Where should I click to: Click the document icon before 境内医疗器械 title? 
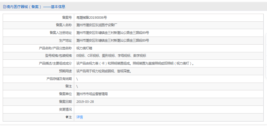[x=4, y=7]
